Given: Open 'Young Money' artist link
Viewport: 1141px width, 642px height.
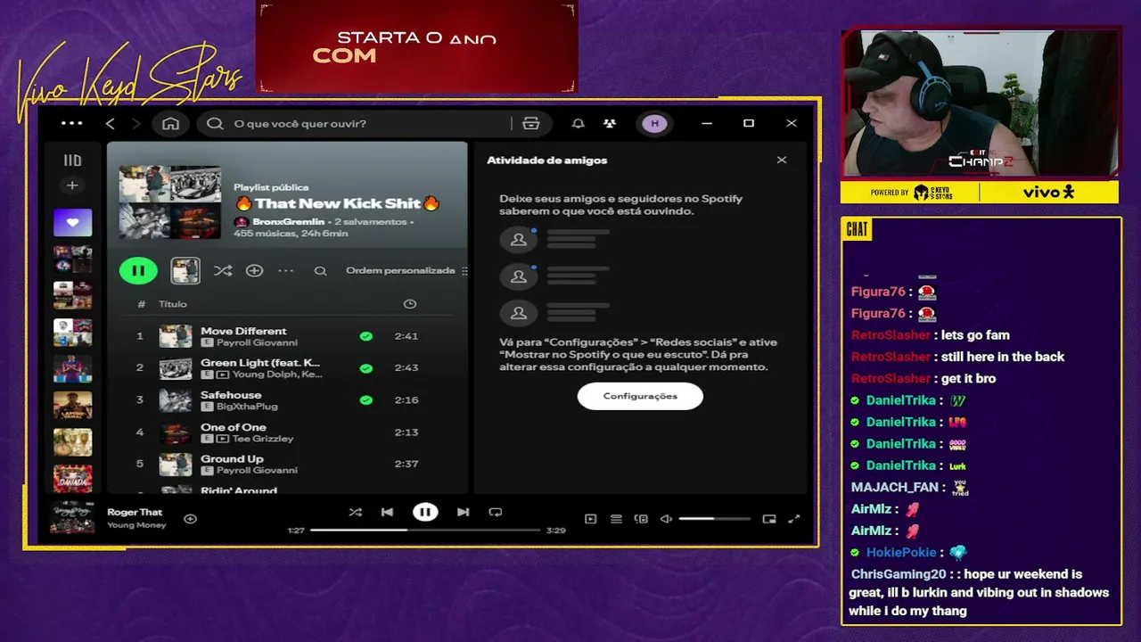Looking at the screenshot, I should pos(136,525).
